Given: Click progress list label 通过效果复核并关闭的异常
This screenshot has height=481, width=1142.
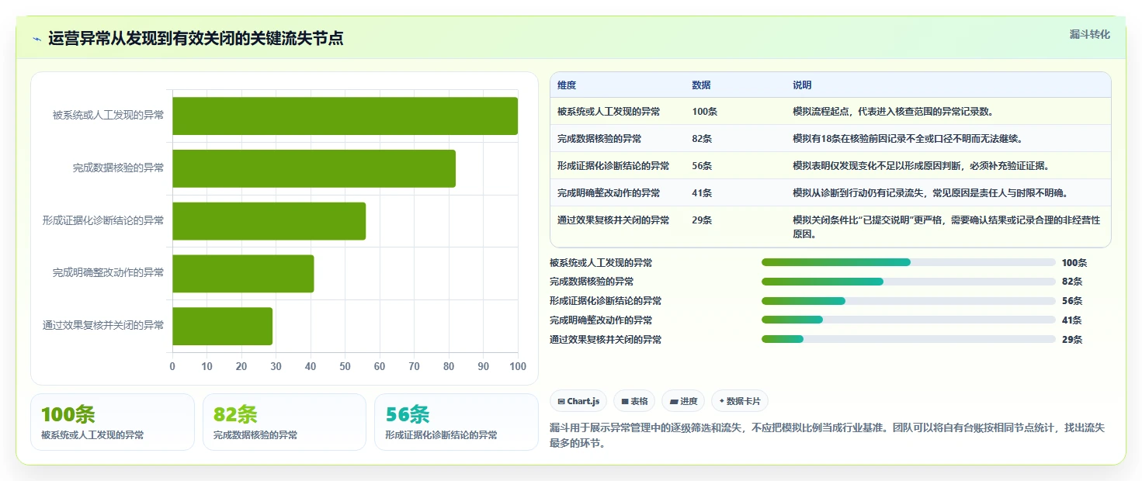Looking at the screenshot, I should coord(606,339).
